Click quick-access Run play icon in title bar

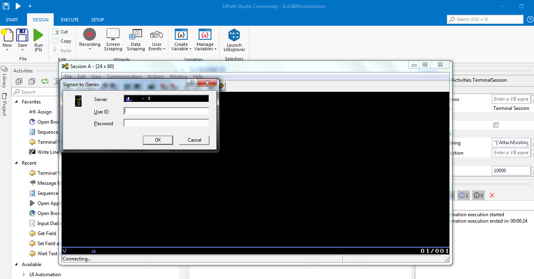pyautogui.click(x=18, y=6)
